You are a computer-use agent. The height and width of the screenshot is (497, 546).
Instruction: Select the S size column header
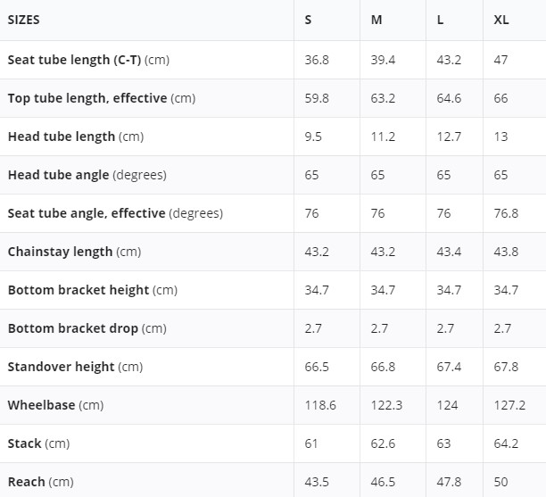coord(309,20)
